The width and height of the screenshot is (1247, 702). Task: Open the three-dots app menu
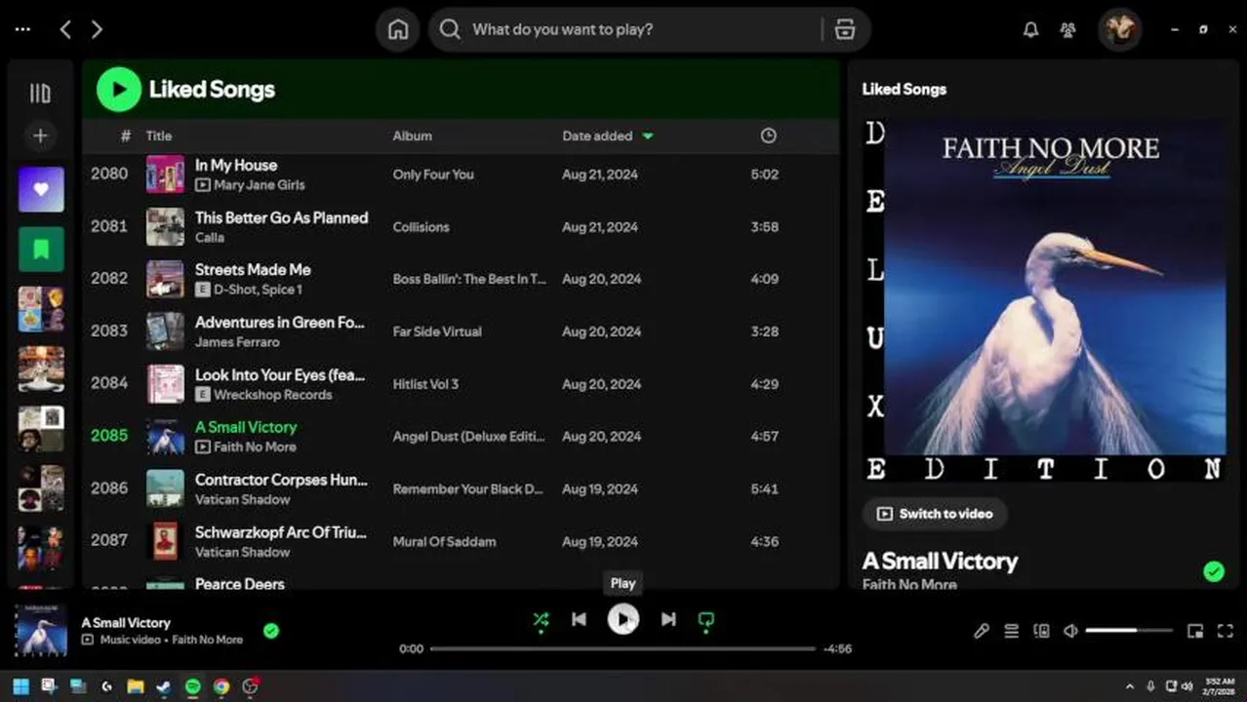pos(22,29)
